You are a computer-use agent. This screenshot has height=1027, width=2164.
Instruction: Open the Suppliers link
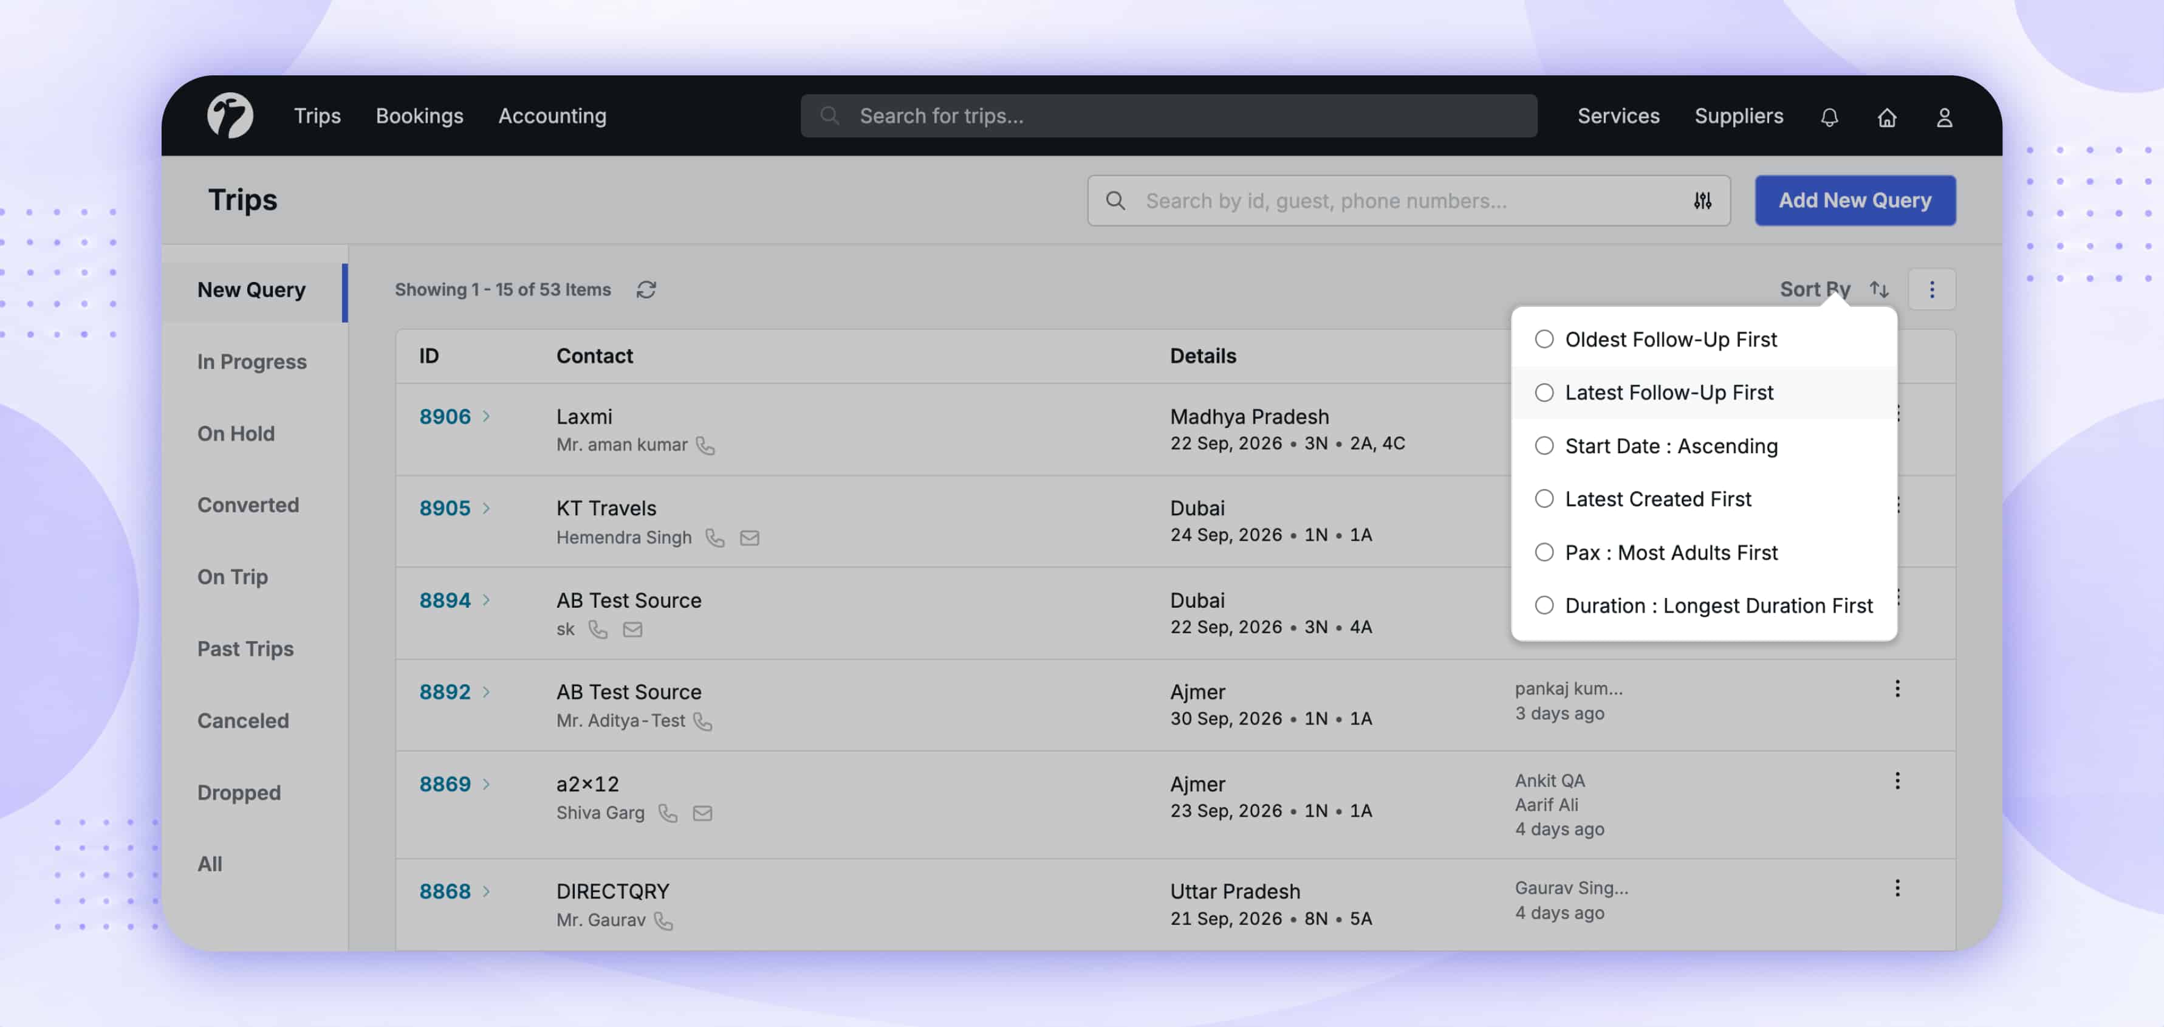[x=1738, y=116]
